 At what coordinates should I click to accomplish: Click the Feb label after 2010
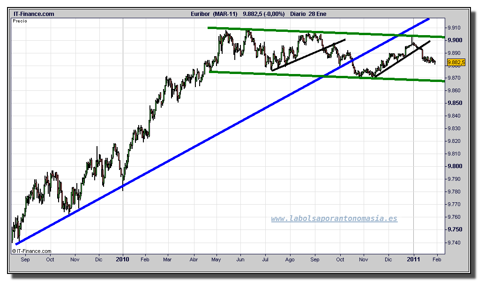[145, 259]
